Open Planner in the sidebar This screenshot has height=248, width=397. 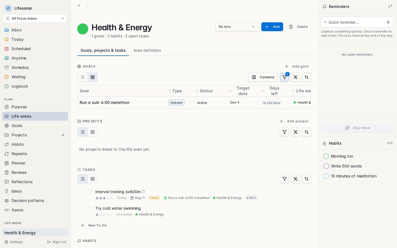35,163
